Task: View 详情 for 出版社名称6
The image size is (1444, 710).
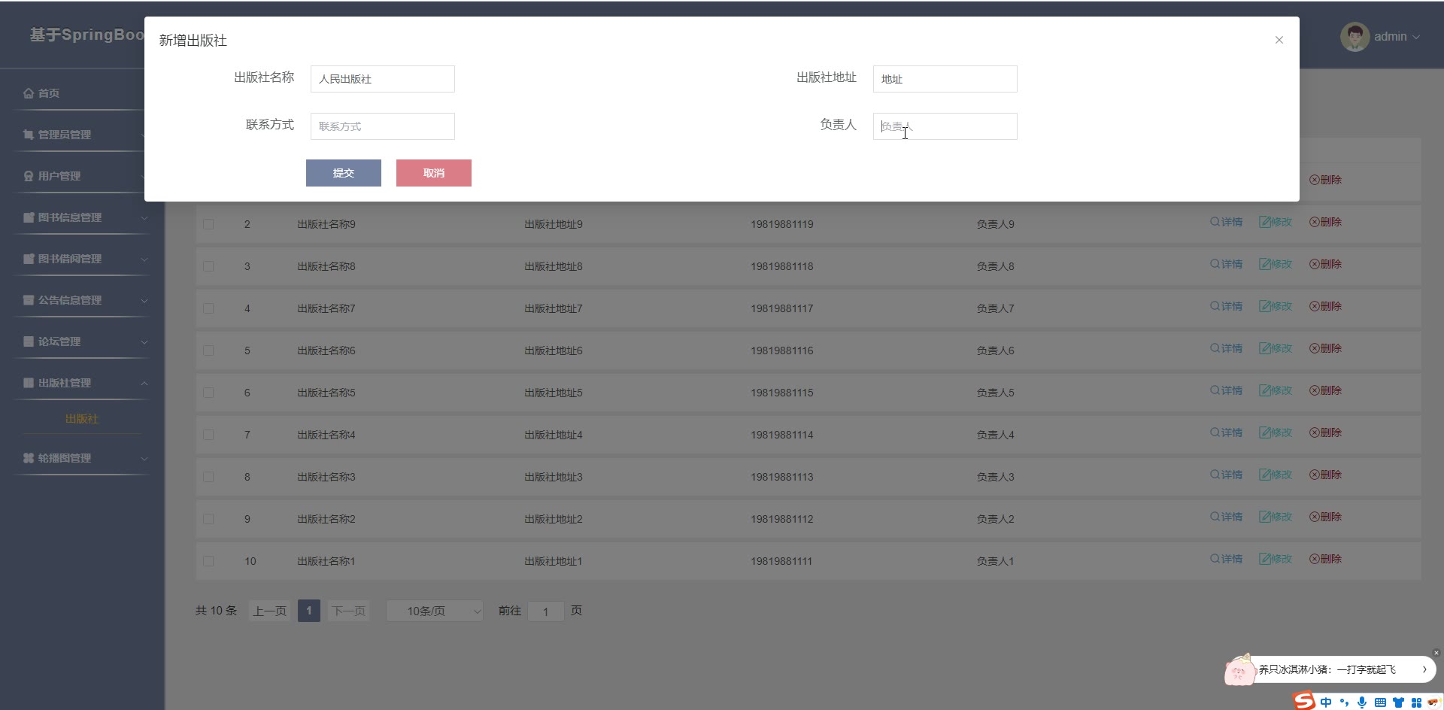Action: (x=1226, y=348)
